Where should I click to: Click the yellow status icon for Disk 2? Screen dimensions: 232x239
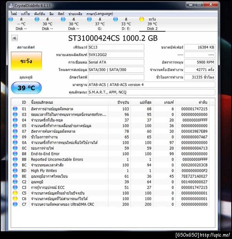point(142,19)
